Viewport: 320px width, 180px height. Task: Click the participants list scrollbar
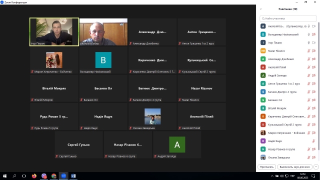(x=318, y=85)
